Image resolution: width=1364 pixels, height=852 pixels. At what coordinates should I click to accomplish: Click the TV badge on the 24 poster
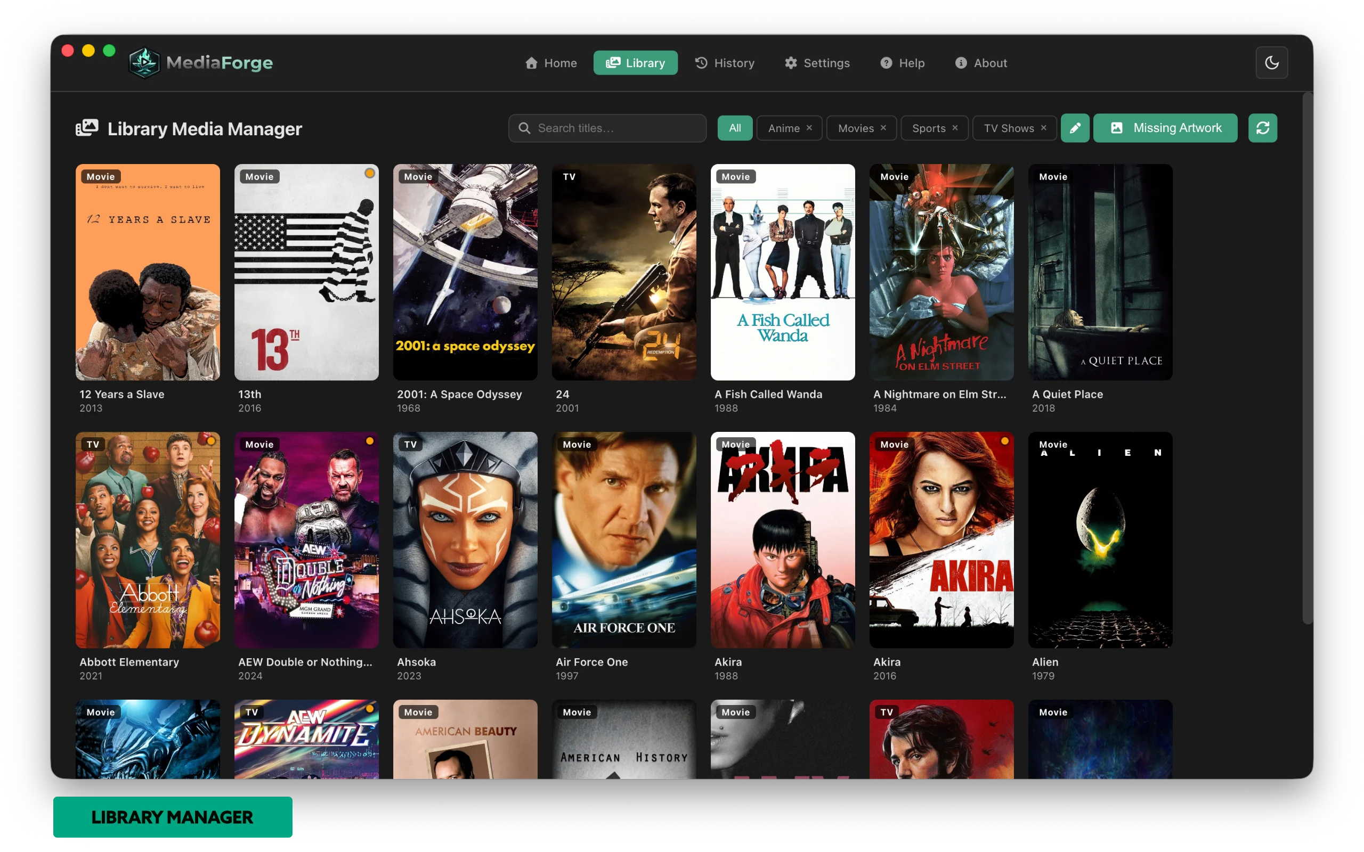pos(569,176)
